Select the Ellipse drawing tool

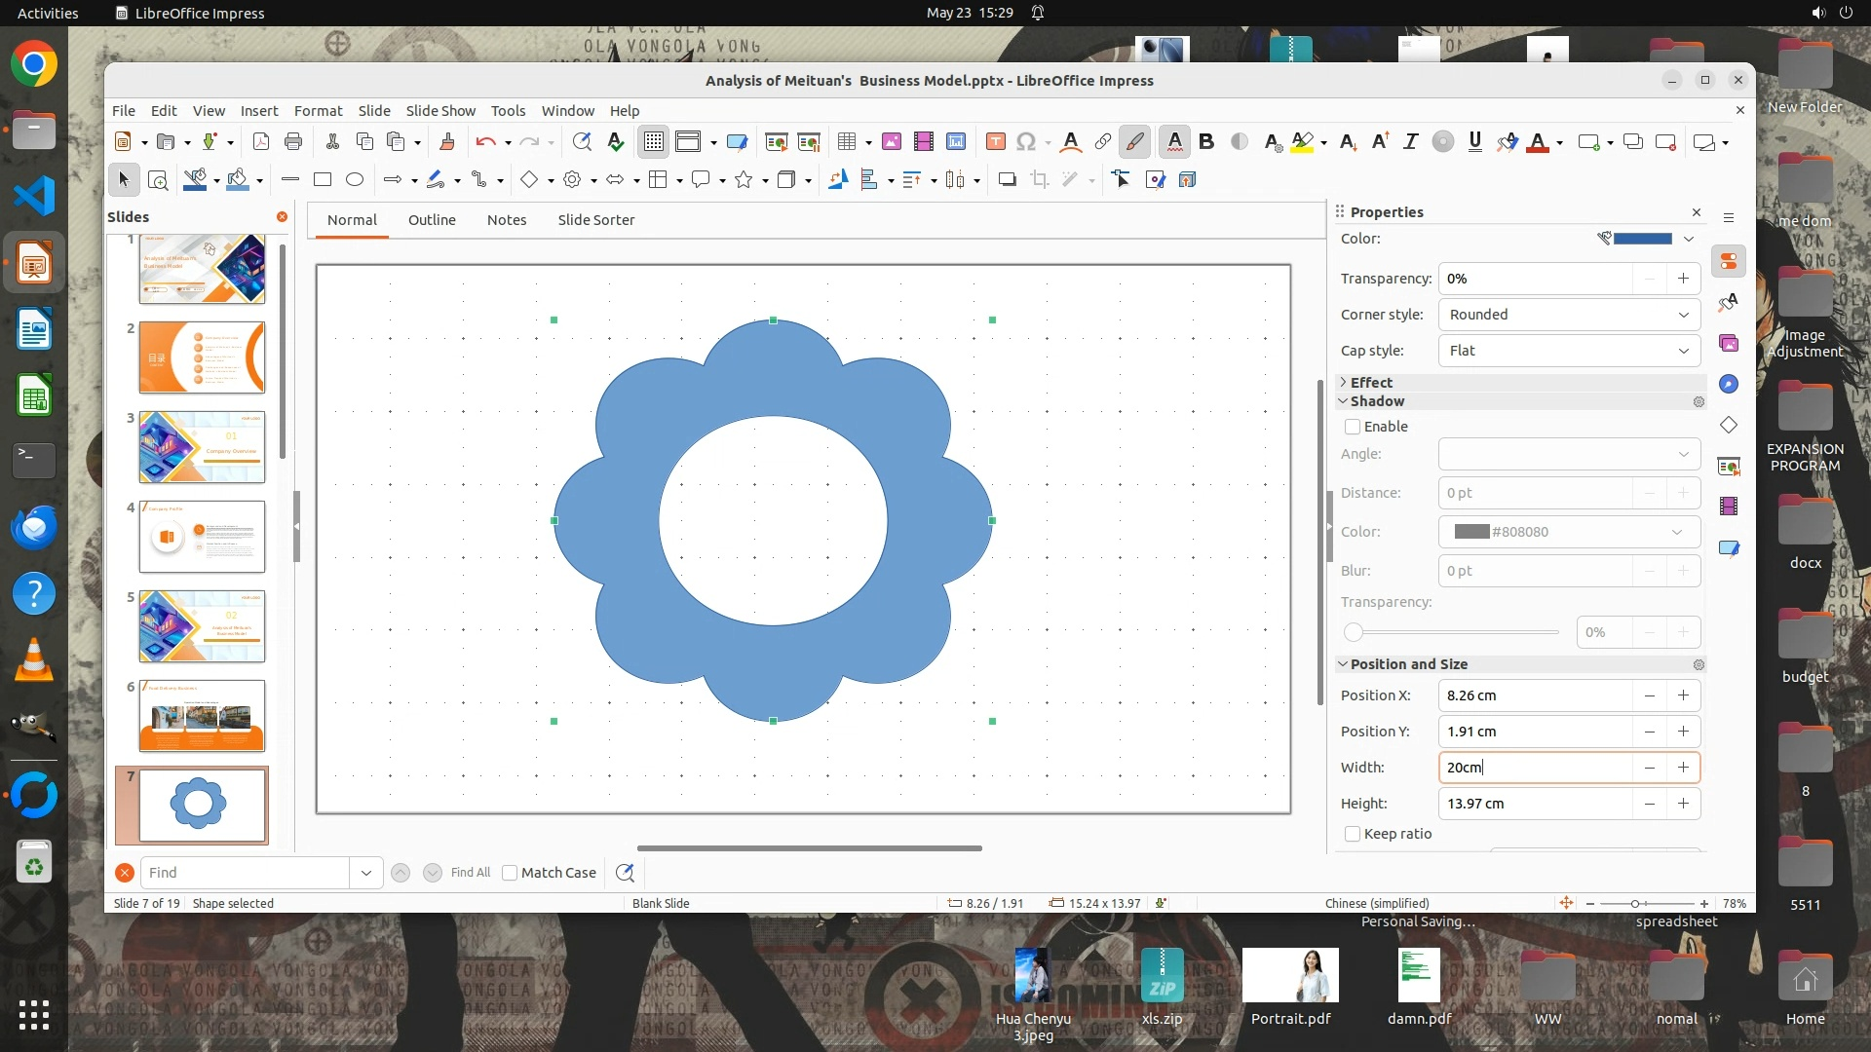pos(355,179)
